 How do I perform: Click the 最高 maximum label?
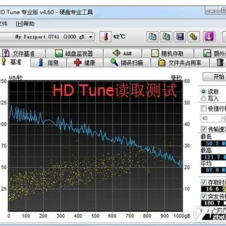(206, 150)
